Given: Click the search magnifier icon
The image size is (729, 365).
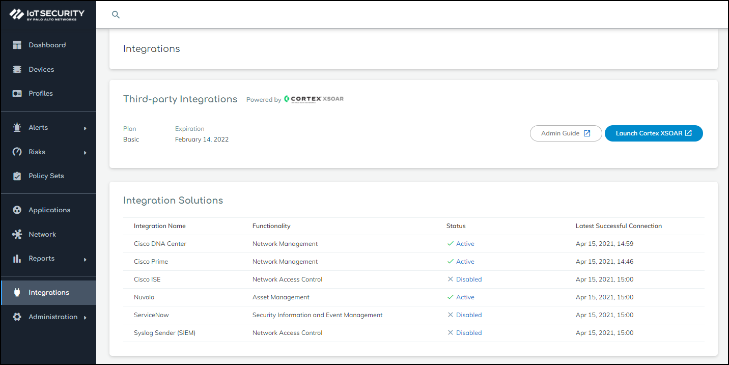Looking at the screenshot, I should (116, 15).
